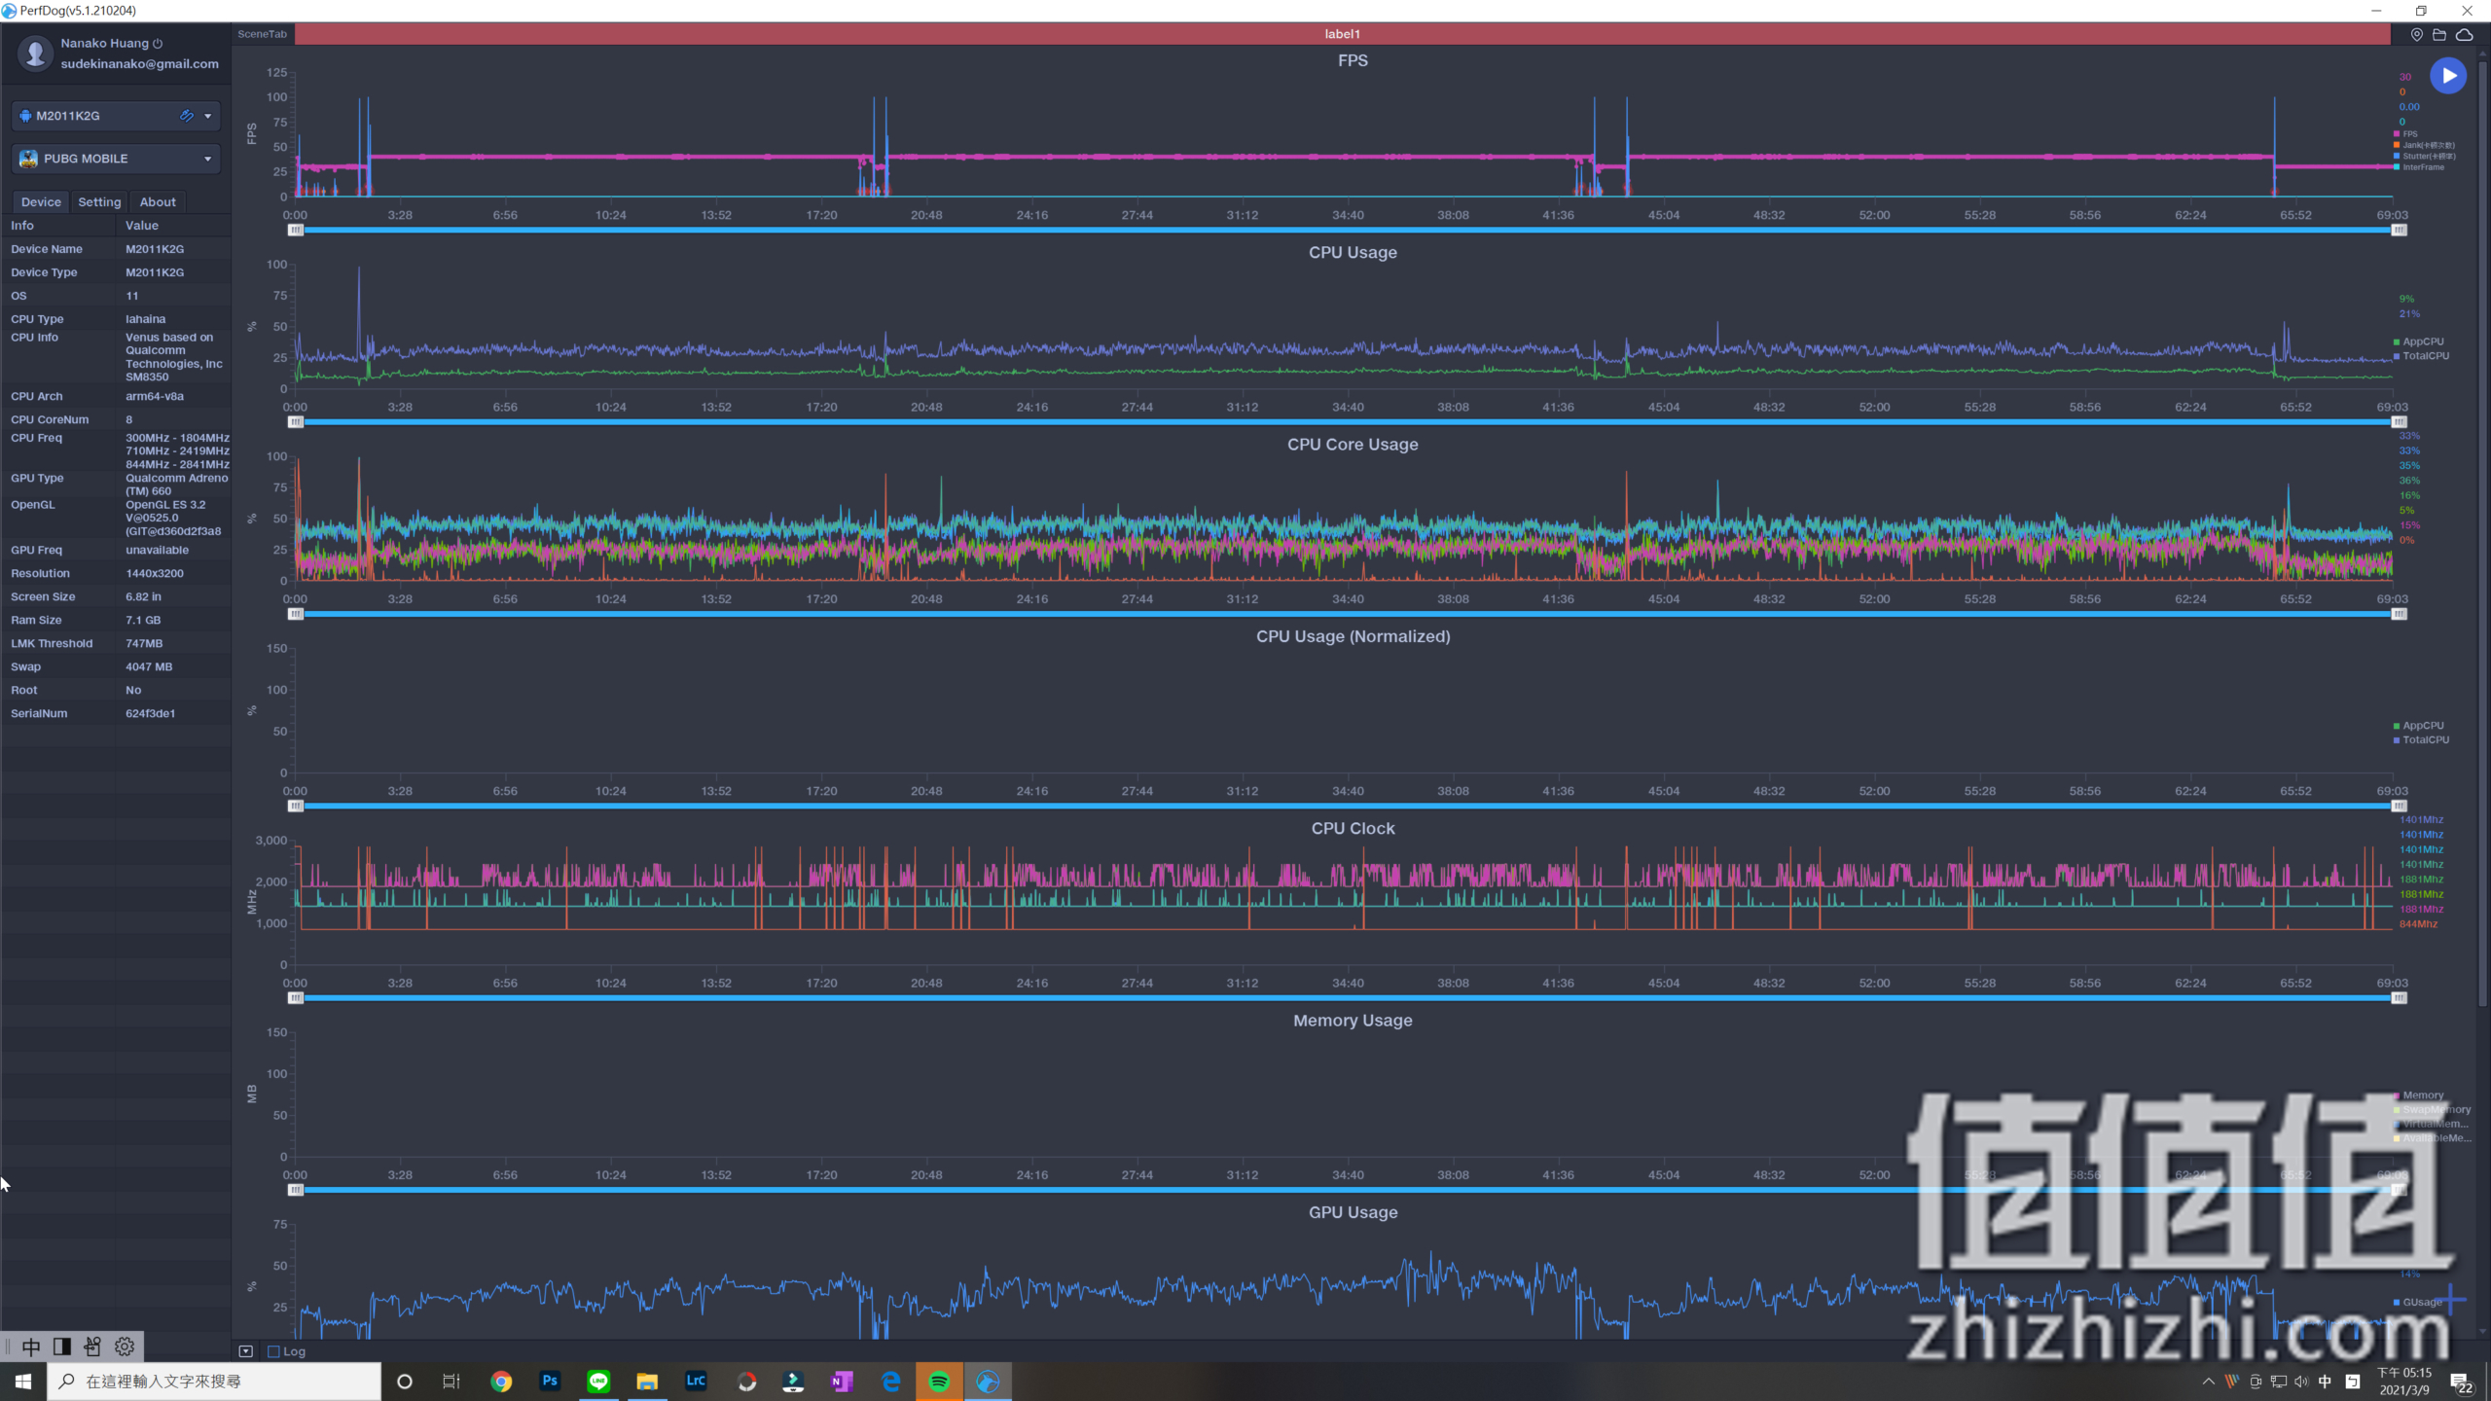Switch to the About tab
This screenshot has width=2491, height=1401.
click(158, 201)
